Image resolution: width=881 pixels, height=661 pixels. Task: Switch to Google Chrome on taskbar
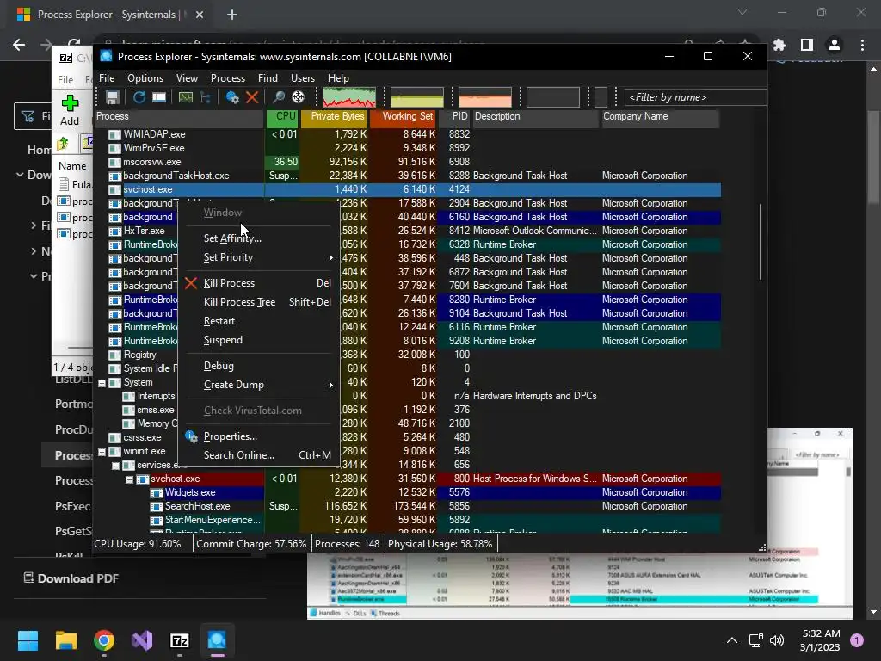[104, 640]
